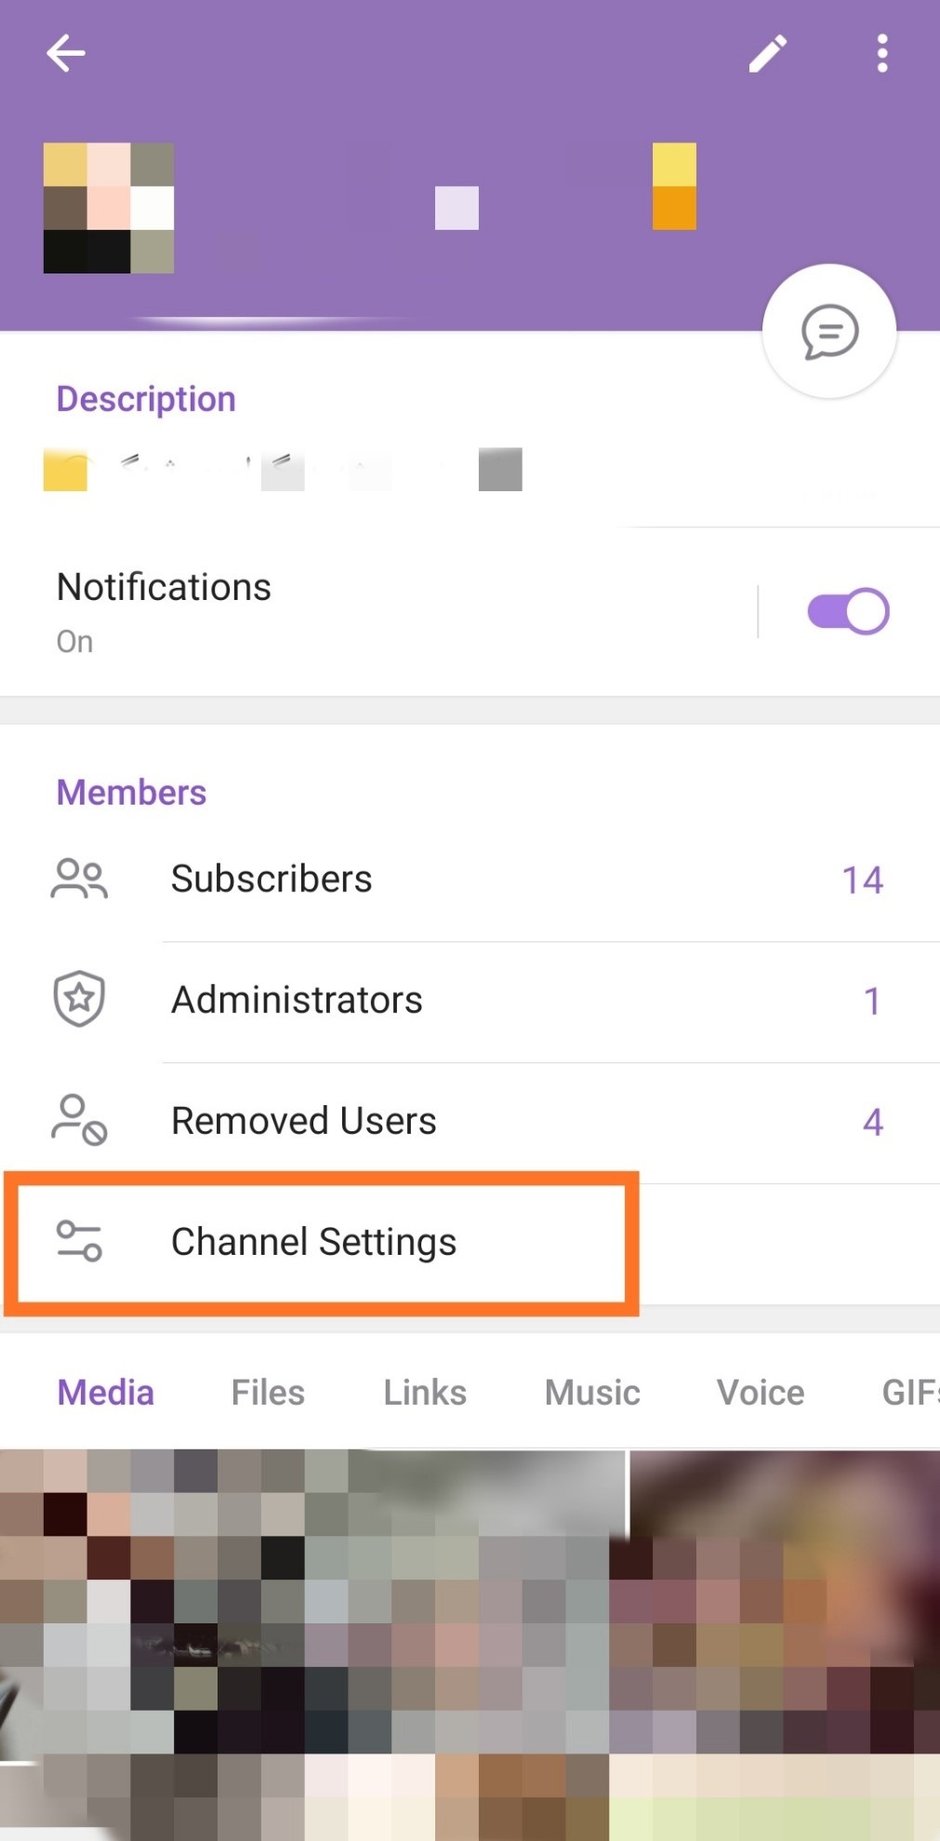Select the Media tab
Viewport: 940px width, 1841px height.
[x=106, y=1393]
